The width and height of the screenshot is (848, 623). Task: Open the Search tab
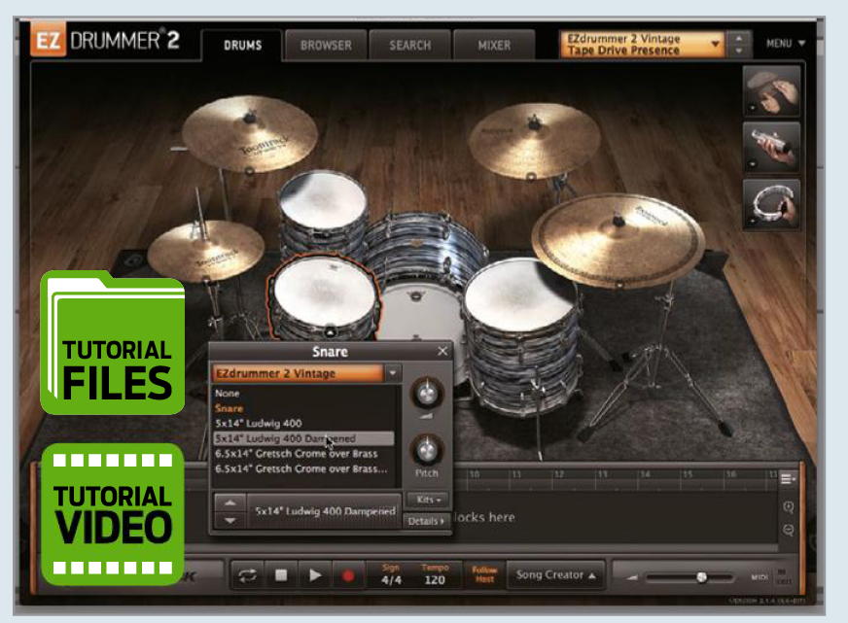coord(410,45)
